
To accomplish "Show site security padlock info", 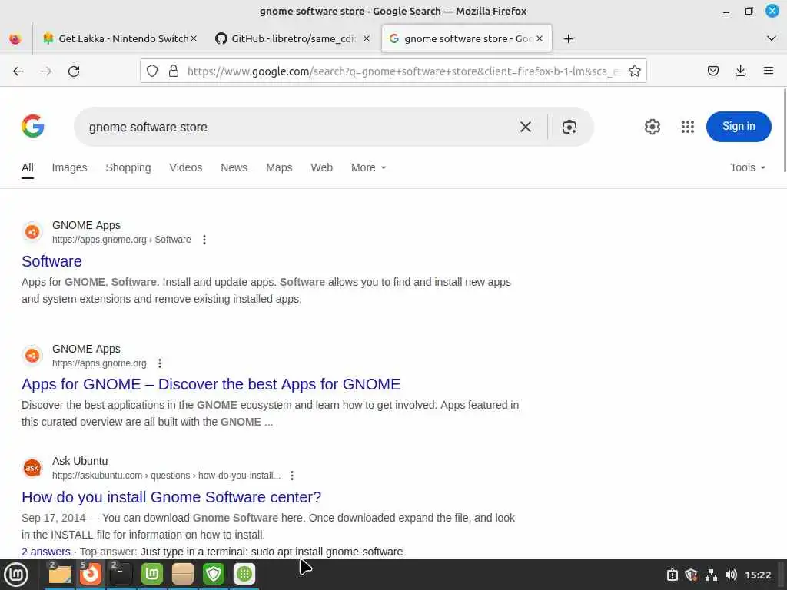I will tap(174, 71).
